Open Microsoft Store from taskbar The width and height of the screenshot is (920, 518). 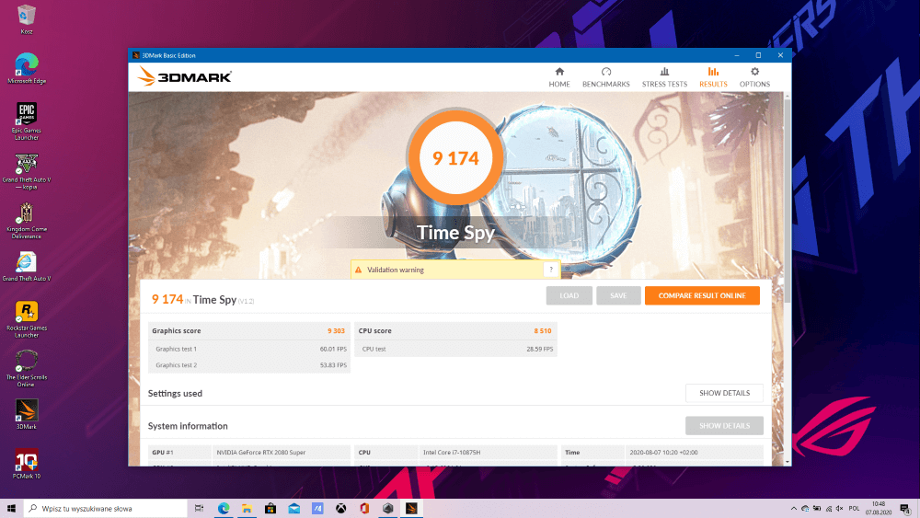(x=270, y=509)
